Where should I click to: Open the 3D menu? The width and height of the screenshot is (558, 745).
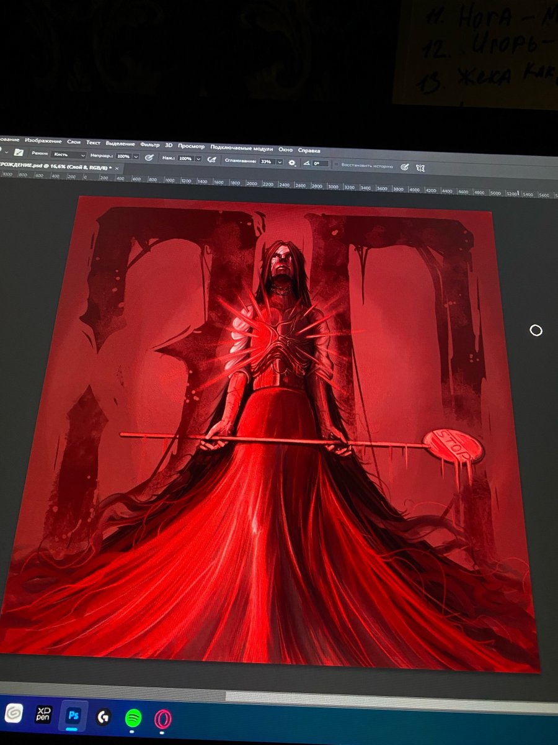coord(169,145)
